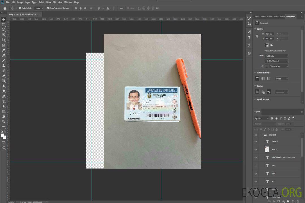Viewport: 305px width, 203px height.
Task: Go to the Home screen icon
Action: click(x=5, y=8)
